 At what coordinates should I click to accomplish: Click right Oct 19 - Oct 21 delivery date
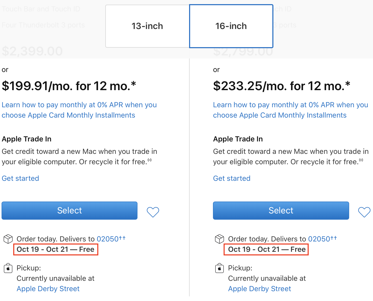(x=254, y=249)
